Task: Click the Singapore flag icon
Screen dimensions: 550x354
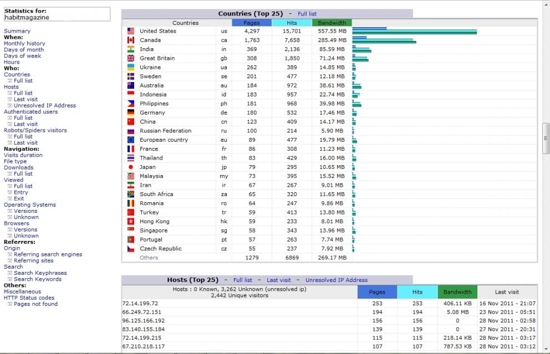Action: pos(131,230)
